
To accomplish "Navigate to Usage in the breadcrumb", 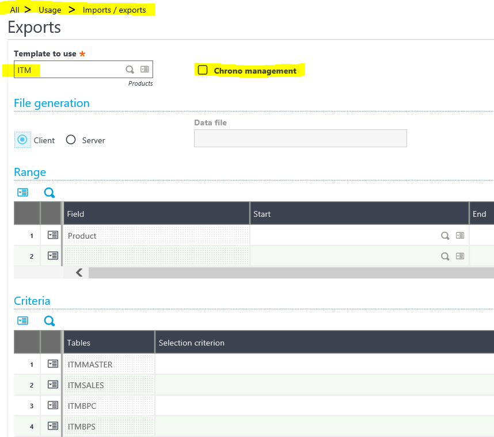I will 50,10.
